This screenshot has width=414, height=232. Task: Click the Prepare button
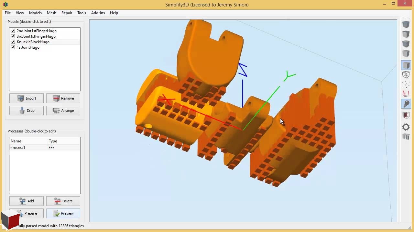(27, 213)
